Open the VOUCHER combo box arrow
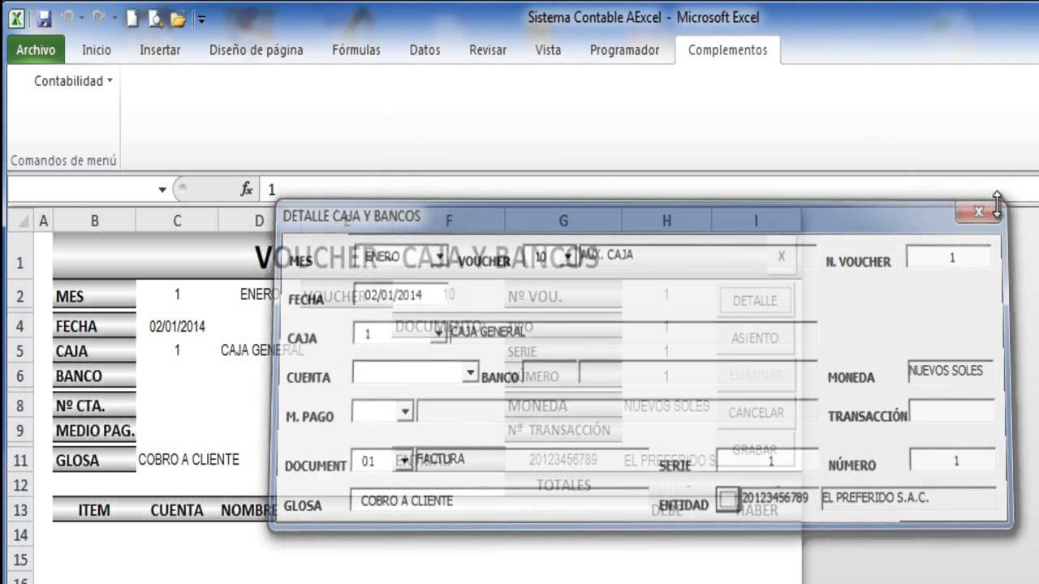 [568, 256]
